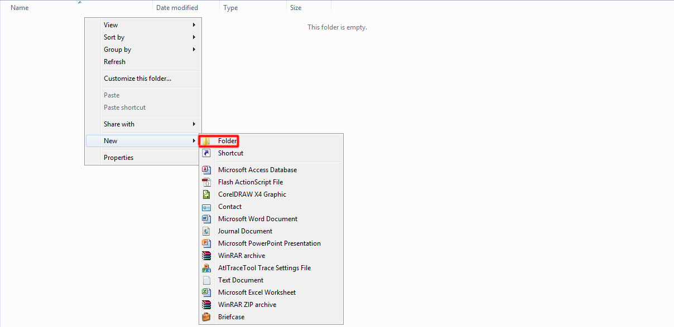Select the CorelDRAW X4 Graphic icon

click(x=206, y=194)
